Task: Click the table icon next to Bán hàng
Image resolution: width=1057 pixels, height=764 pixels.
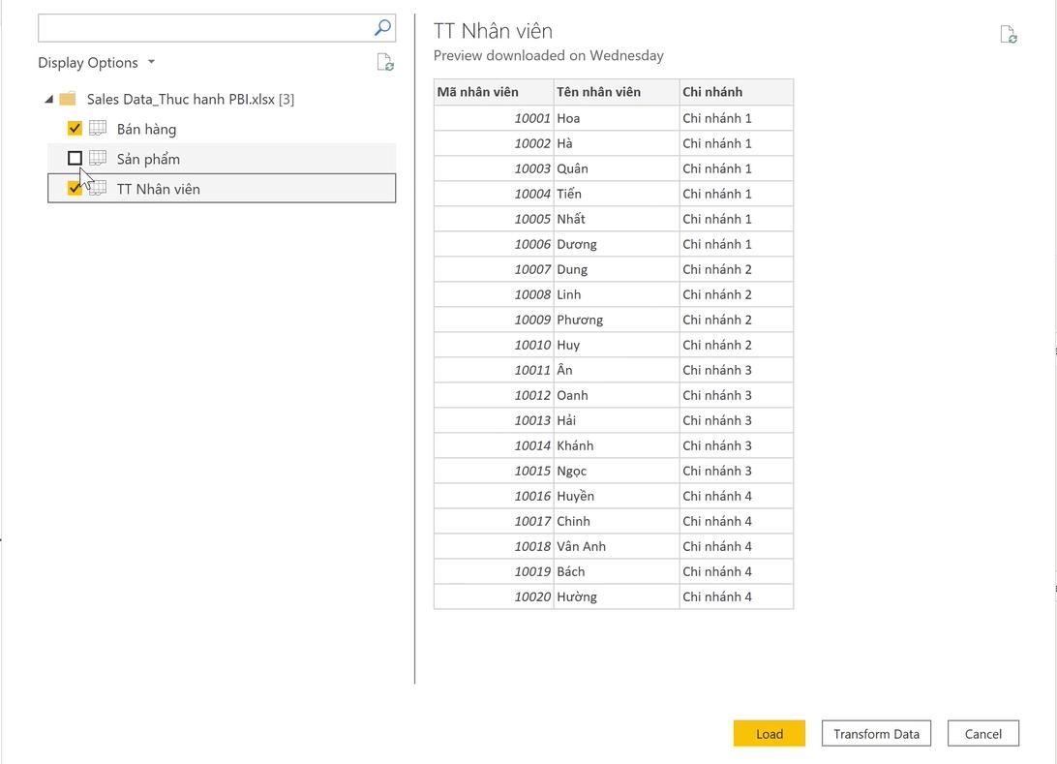Action: coord(97,128)
